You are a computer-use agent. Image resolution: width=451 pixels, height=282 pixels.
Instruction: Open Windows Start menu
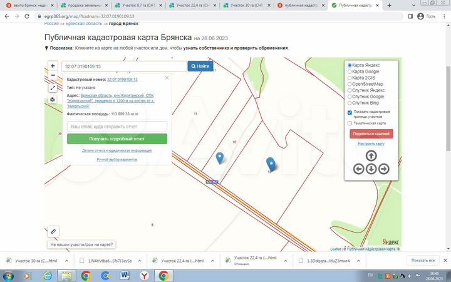tap(8, 276)
